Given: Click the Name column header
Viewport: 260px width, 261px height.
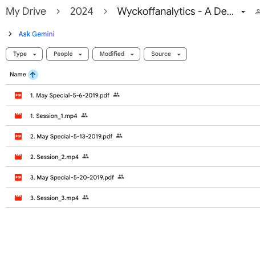Looking at the screenshot, I should coord(18,74).
